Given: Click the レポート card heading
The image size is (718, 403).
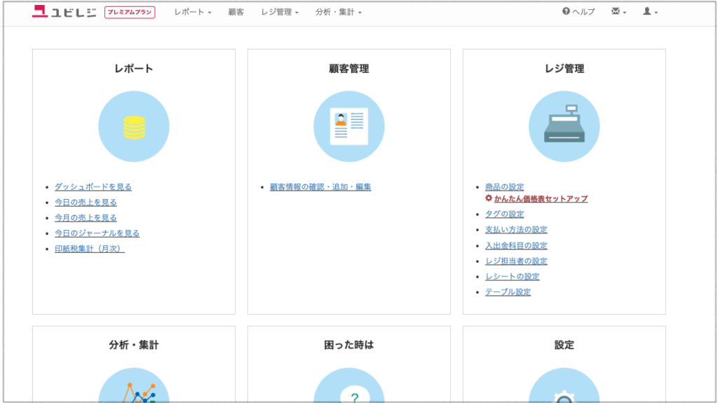Looking at the screenshot, I should click(134, 69).
